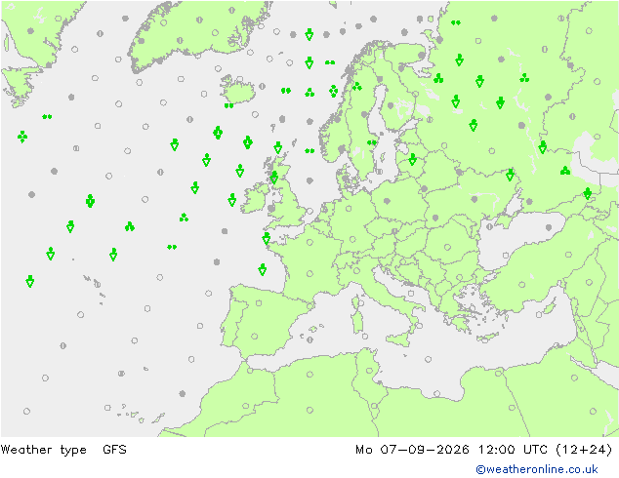Click the filled gray cloud symbol in the eastern Black Sea

tap(549, 227)
